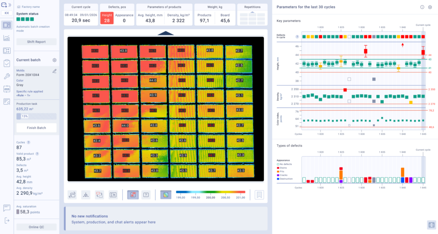
Task: Click the swap products order icon
Action: tap(99, 195)
